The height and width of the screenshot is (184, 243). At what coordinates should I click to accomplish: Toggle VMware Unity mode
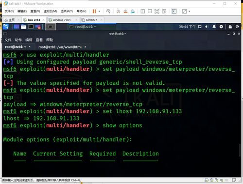164,11
